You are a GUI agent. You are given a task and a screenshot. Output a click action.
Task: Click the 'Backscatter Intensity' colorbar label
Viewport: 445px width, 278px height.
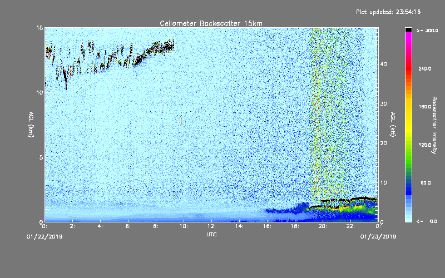434,125
